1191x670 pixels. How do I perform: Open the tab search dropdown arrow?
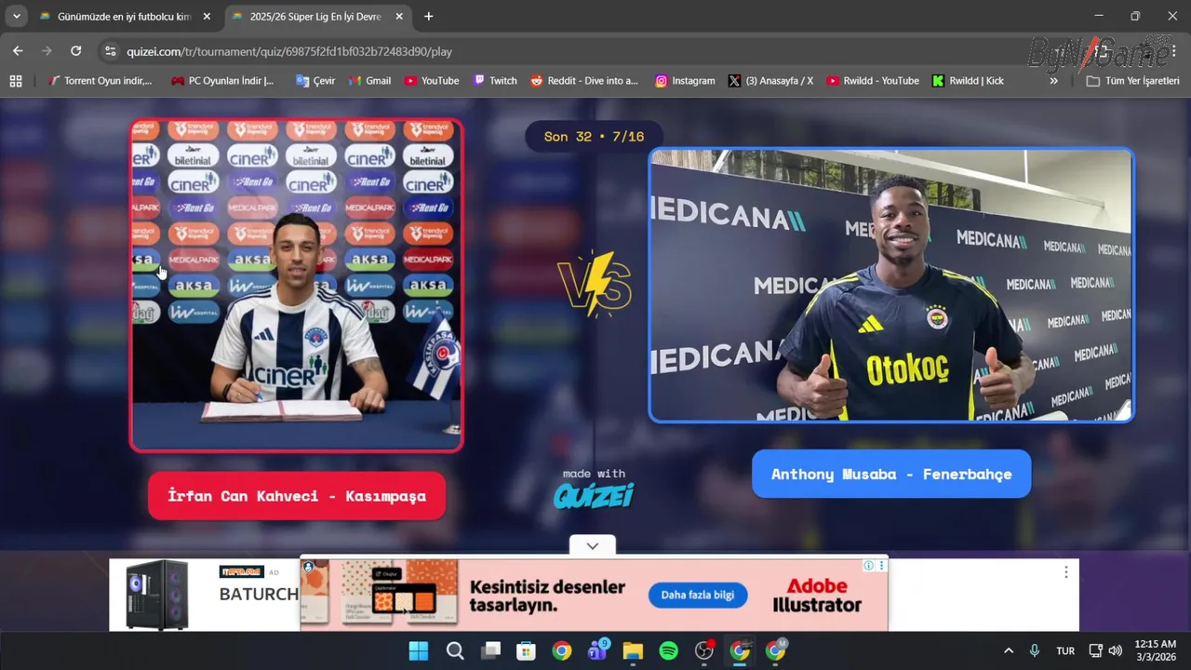click(16, 17)
